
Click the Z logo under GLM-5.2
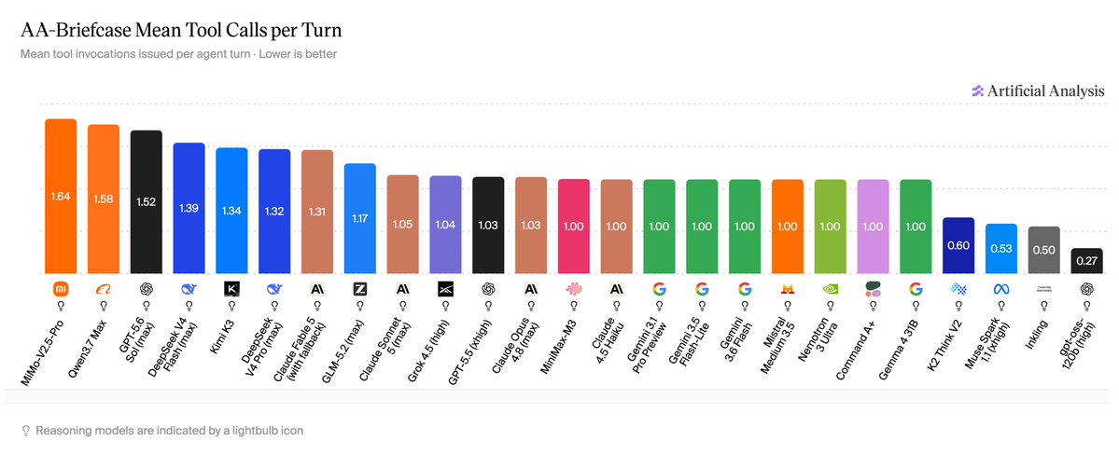pyautogui.click(x=360, y=289)
